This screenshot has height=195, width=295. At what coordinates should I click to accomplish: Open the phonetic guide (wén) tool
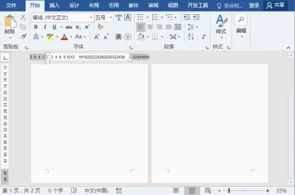tap(118, 18)
